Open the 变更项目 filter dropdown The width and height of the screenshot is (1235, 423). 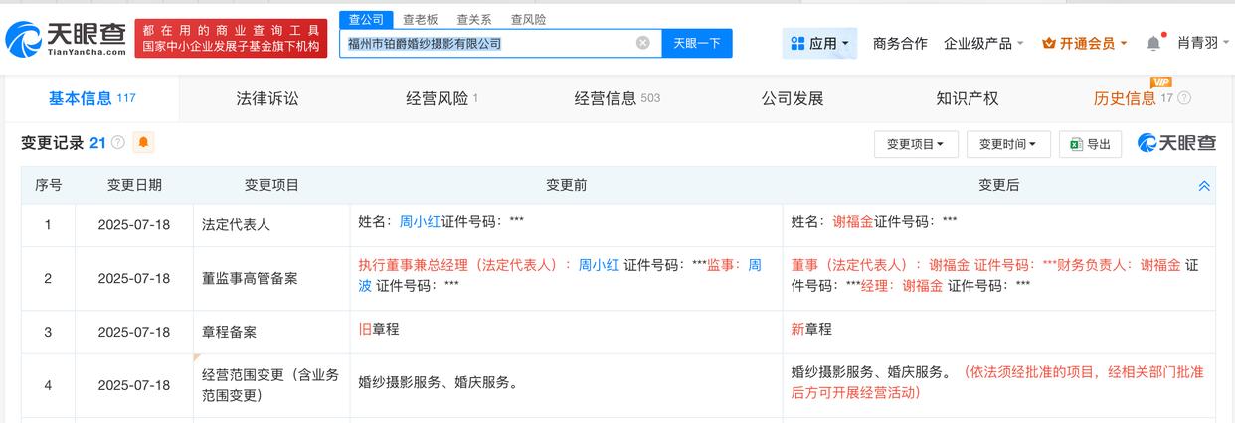(x=916, y=144)
